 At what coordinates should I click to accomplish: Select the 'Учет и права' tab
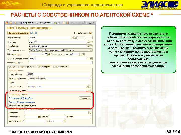(x=45, y=67)
